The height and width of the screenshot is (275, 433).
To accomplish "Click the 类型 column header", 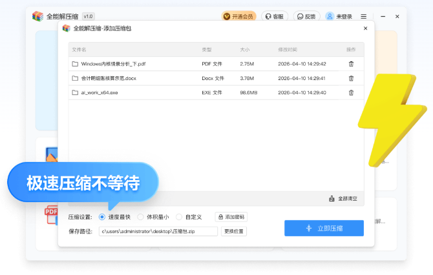I will (207, 50).
